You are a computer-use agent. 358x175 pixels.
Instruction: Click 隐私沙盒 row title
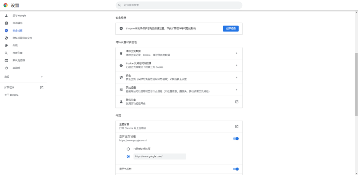(x=131, y=100)
